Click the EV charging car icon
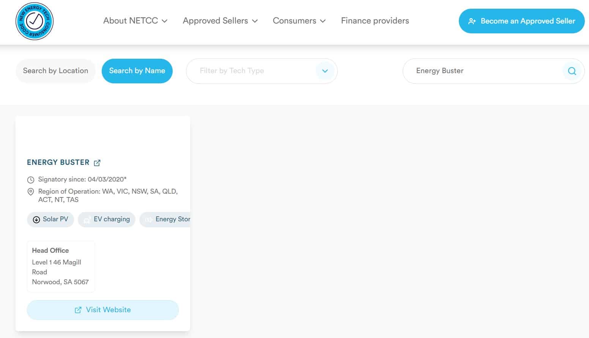 (x=87, y=220)
